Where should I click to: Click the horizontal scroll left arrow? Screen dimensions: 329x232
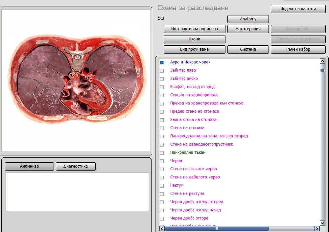pos(162,229)
